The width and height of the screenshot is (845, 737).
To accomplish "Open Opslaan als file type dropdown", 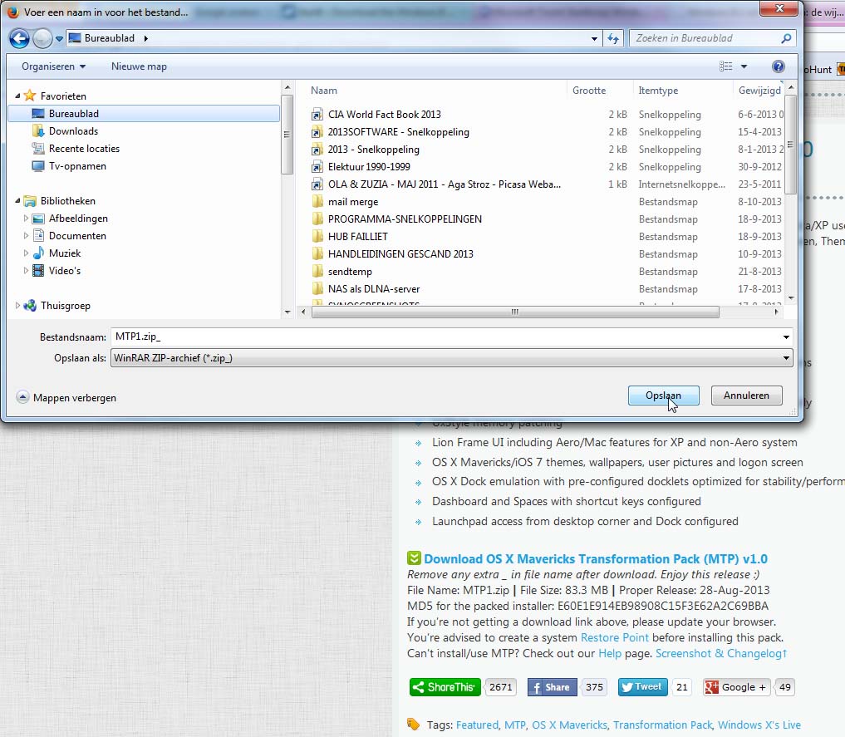I will click(452, 358).
